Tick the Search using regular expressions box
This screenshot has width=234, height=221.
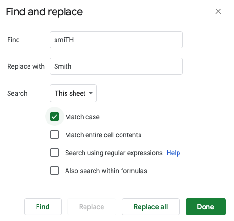click(55, 152)
